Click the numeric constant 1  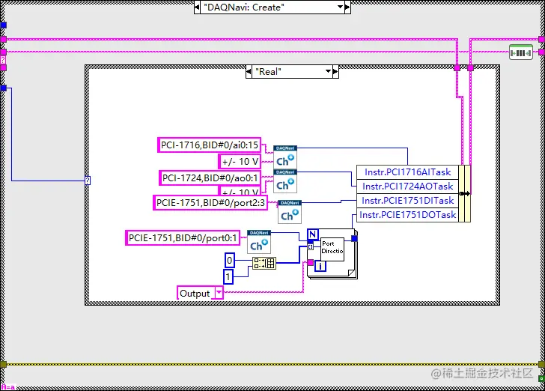(x=228, y=277)
